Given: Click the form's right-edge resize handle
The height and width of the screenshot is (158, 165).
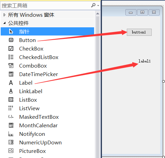Looking at the screenshot, I should tap(164, 81).
